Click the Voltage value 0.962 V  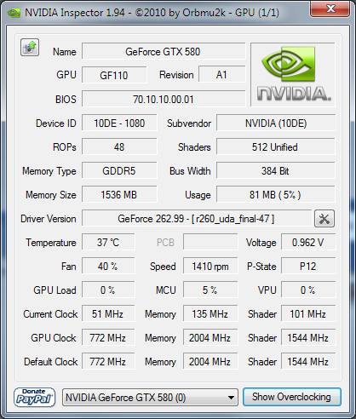coord(308,242)
